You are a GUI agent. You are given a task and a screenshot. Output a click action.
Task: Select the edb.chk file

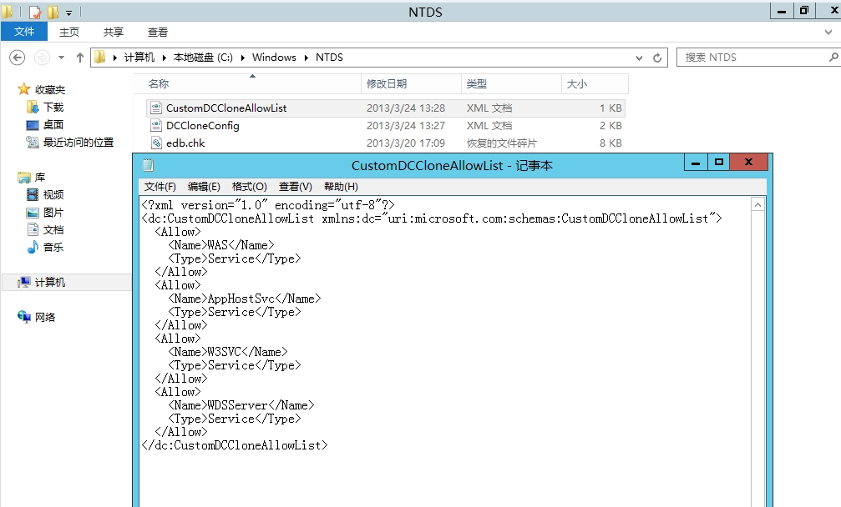(185, 143)
